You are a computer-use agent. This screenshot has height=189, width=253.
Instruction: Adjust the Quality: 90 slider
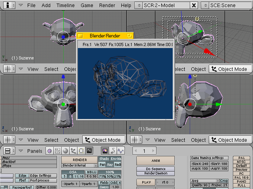tap(200, 185)
